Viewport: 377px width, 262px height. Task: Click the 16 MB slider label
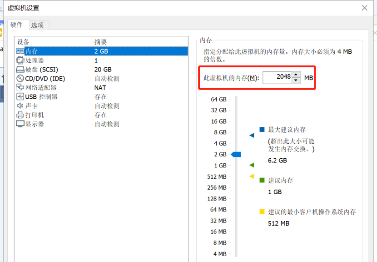pos(218,232)
